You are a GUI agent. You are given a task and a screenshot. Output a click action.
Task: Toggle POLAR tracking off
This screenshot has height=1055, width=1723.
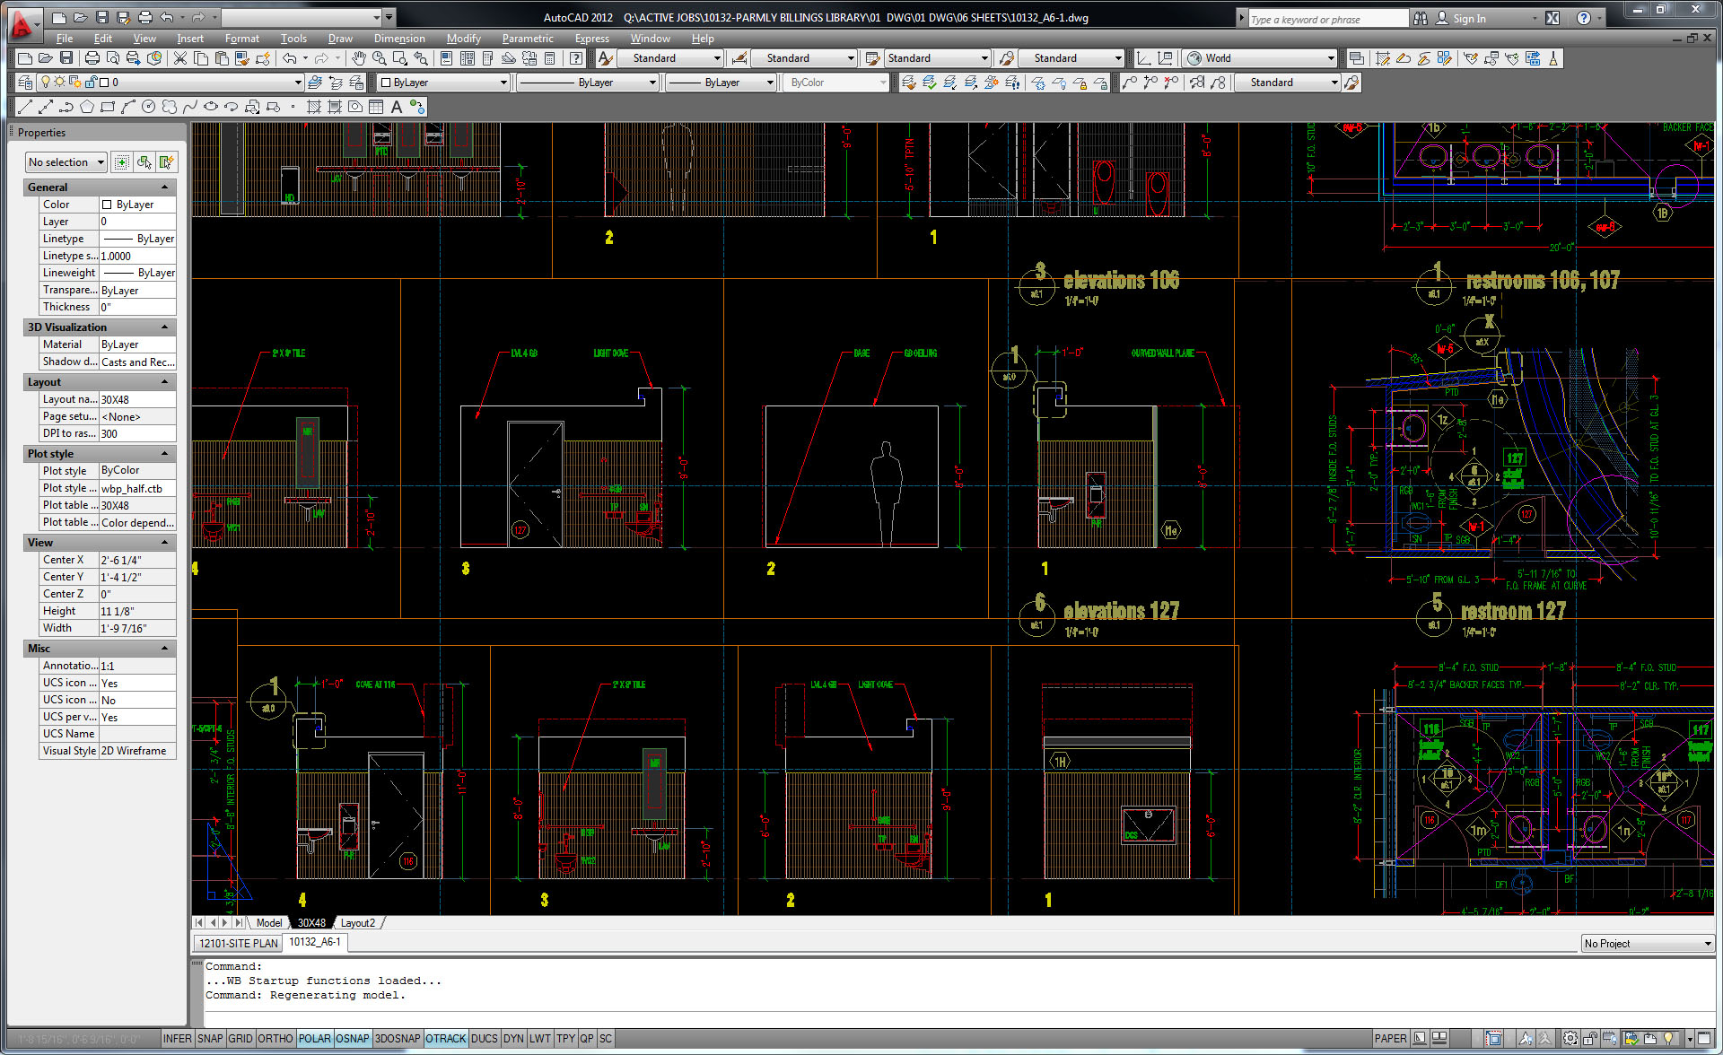point(314,1038)
